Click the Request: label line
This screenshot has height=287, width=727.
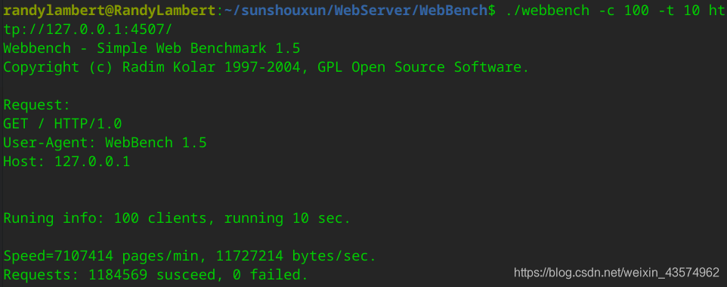(36, 105)
